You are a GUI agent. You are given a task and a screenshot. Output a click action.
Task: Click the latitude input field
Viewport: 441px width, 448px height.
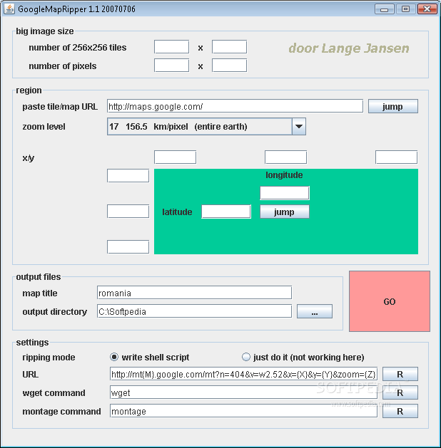pos(226,212)
